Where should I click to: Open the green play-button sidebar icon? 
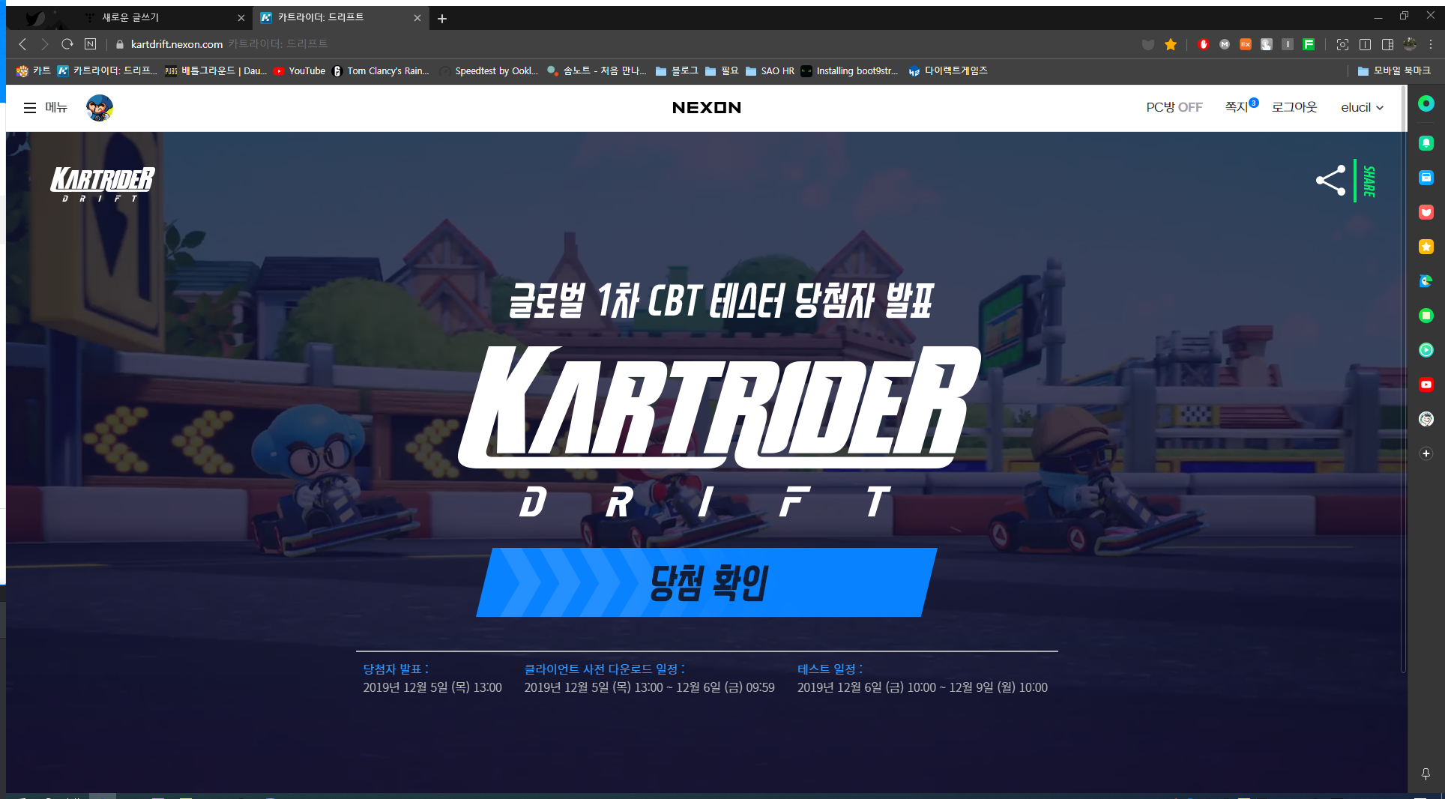point(1426,350)
